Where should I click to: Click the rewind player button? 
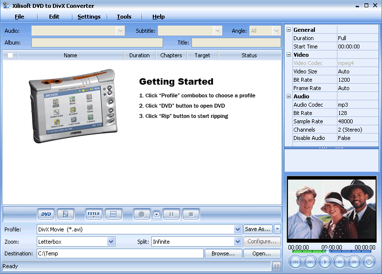(339, 262)
